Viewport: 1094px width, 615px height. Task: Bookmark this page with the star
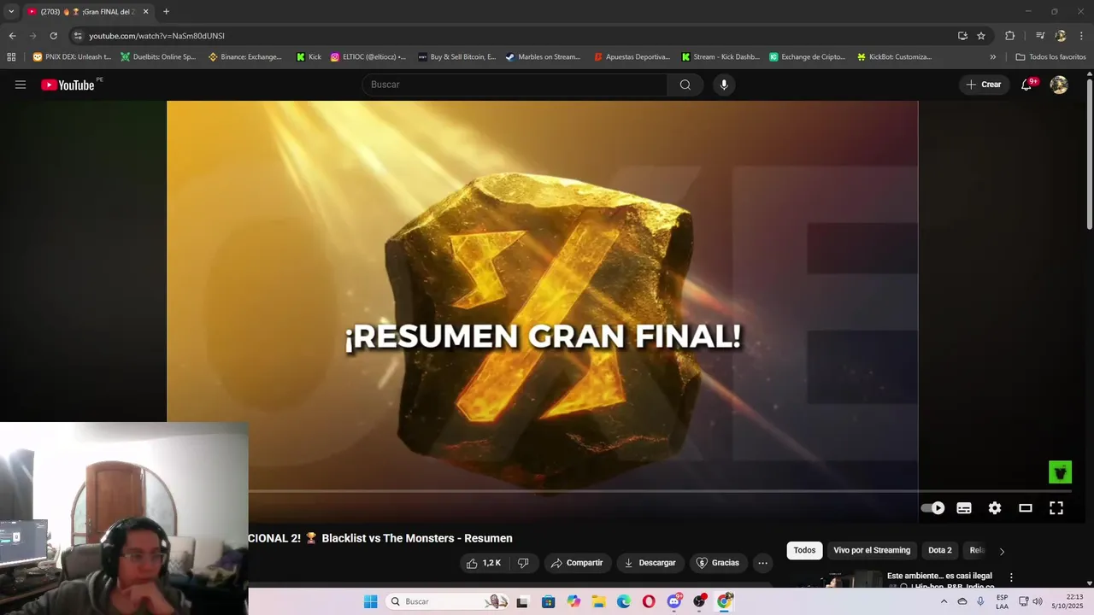[x=981, y=36]
